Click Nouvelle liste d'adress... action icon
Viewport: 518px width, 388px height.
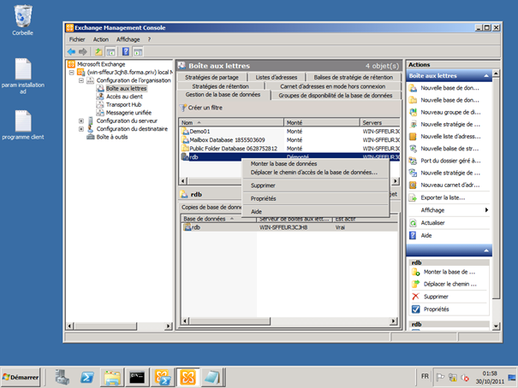413,137
